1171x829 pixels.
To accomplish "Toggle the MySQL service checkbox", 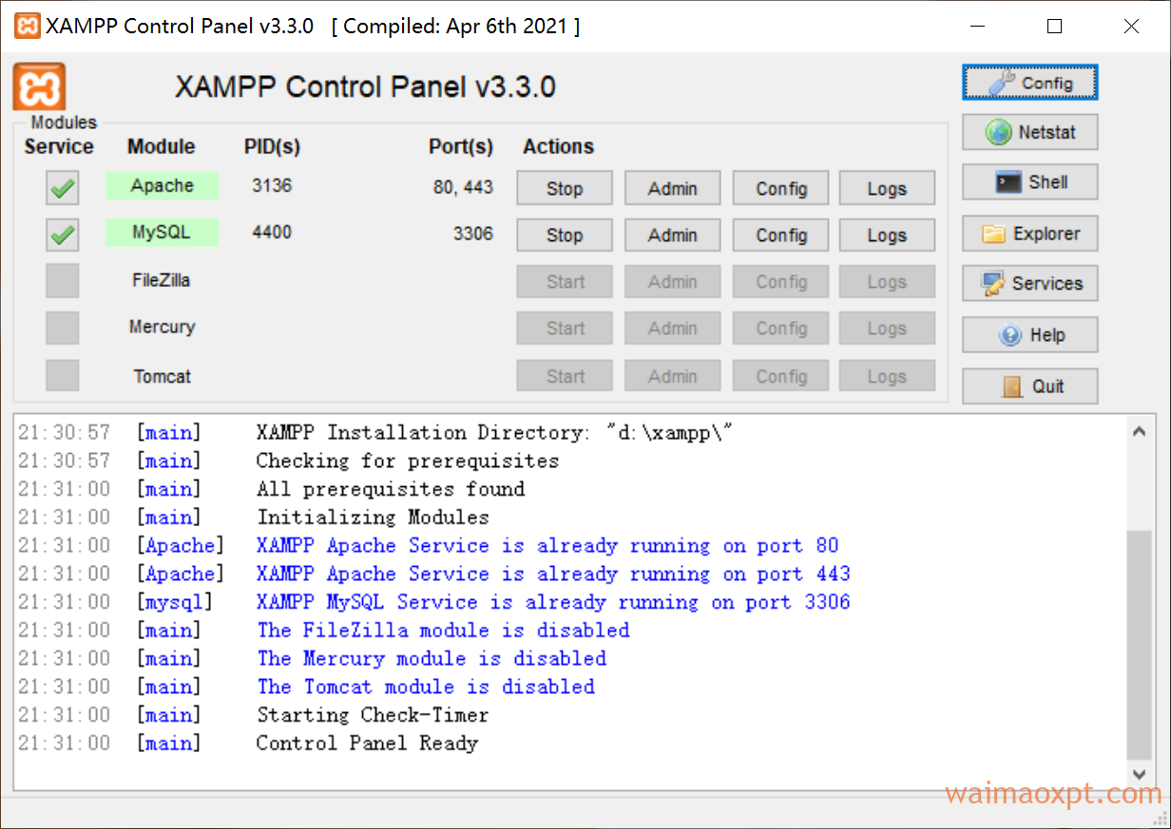I will (x=63, y=235).
